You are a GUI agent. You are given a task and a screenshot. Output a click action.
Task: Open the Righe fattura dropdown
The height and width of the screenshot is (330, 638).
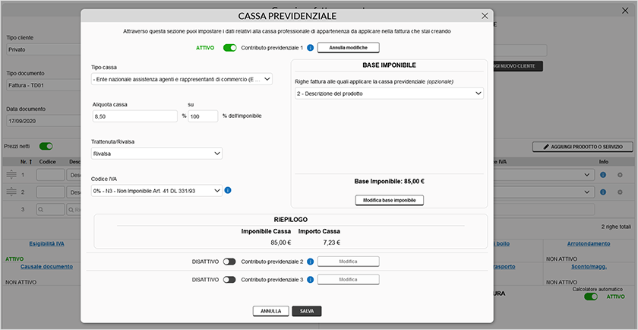pyautogui.click(x=390, y=94)
